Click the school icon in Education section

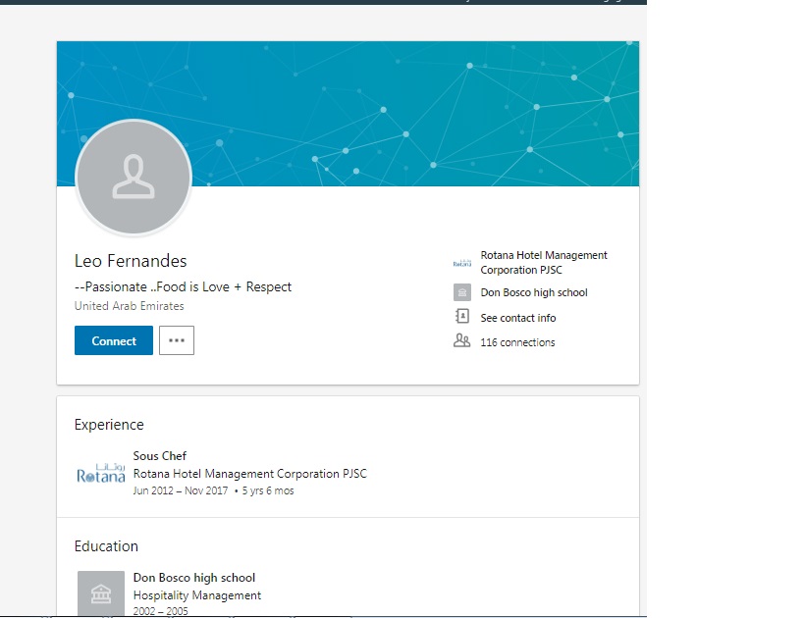click(101, 592)
